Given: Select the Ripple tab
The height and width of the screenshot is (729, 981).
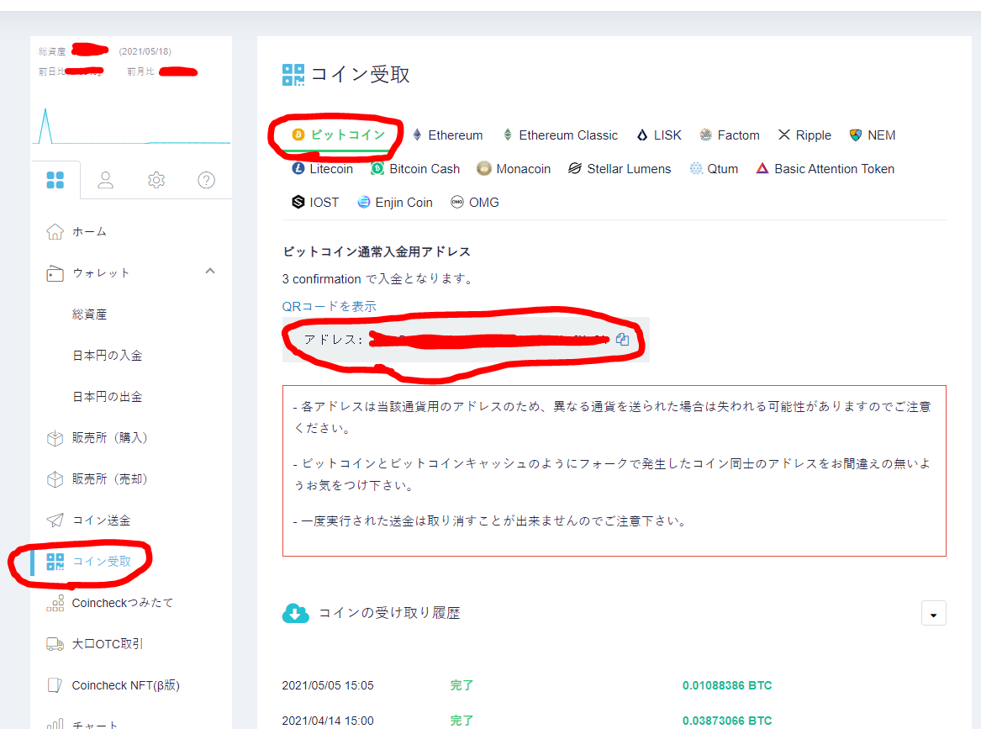Looking at the screenshot, I should click(x=804, y=135).
